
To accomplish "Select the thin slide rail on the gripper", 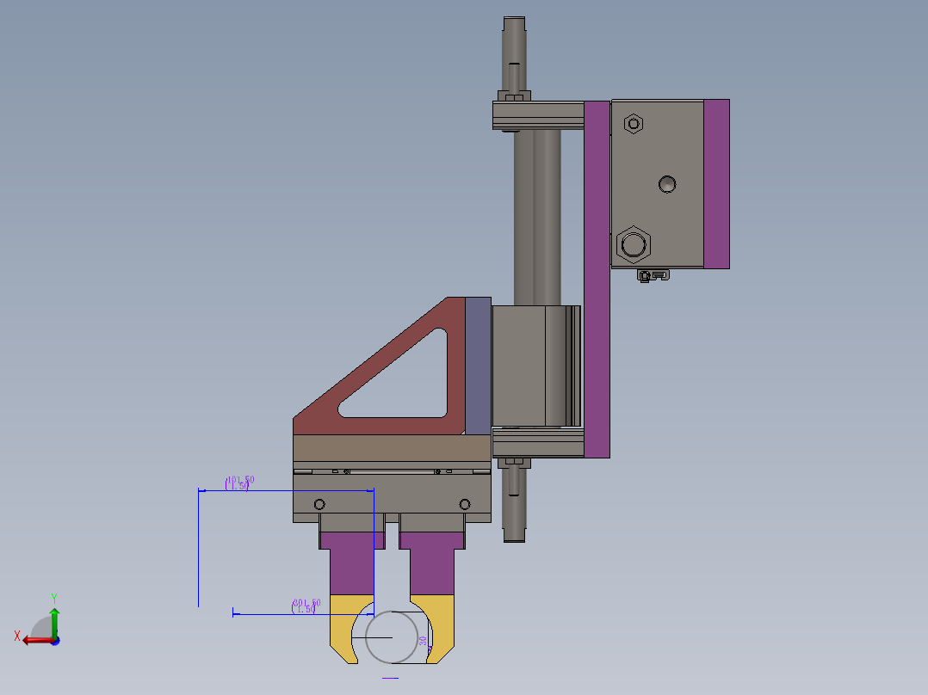I will 392,471.
